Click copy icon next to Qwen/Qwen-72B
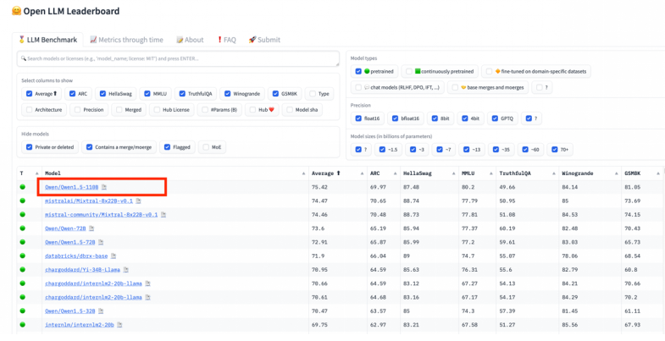Screen dimensions: 665x341 [x=91, y=228]
